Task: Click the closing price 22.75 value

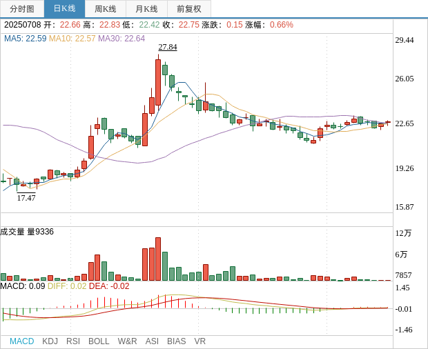Action: pyautogui.click(x=189, y=25)
